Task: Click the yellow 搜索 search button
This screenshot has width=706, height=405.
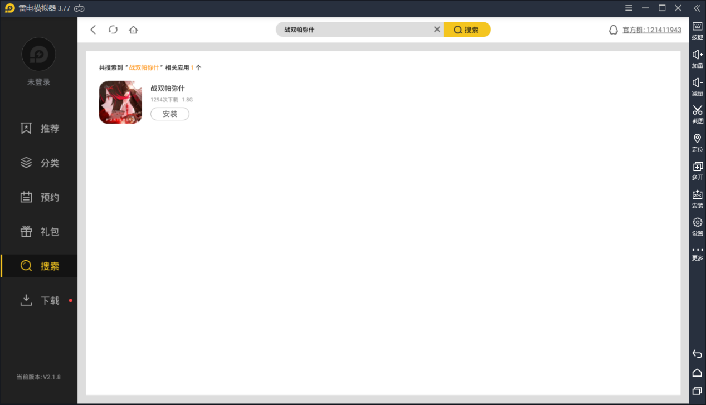Action: 466,30
